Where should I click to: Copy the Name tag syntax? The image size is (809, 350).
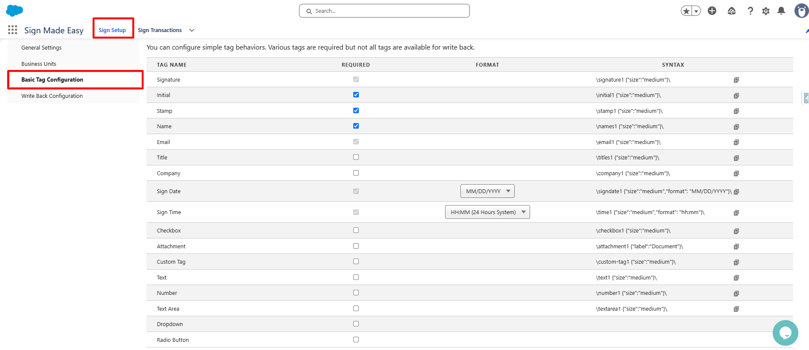point(736,127)
